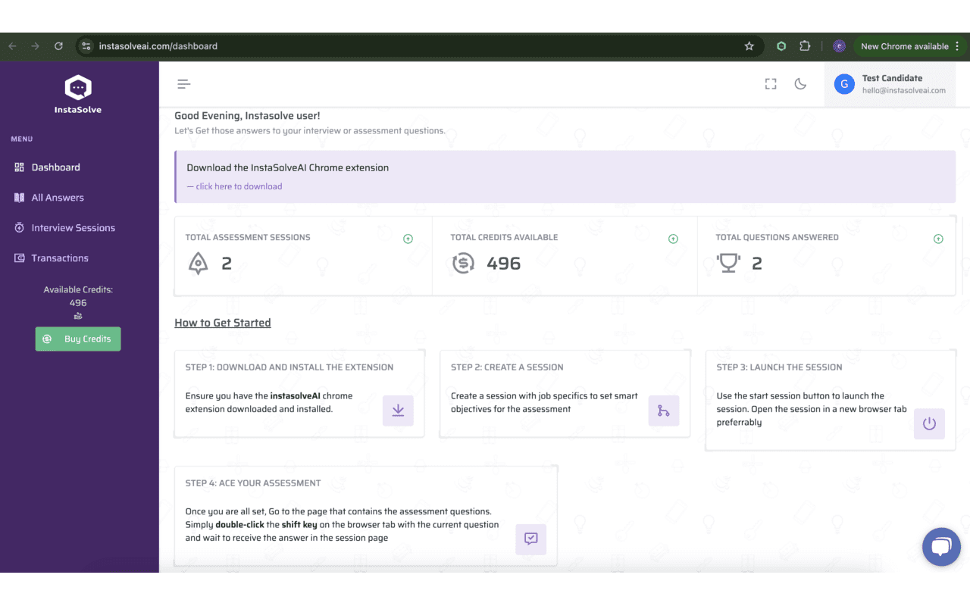Open the Test Candidate account menu
The height and width of the screenshot is (606, 970).
coord(890,83)
